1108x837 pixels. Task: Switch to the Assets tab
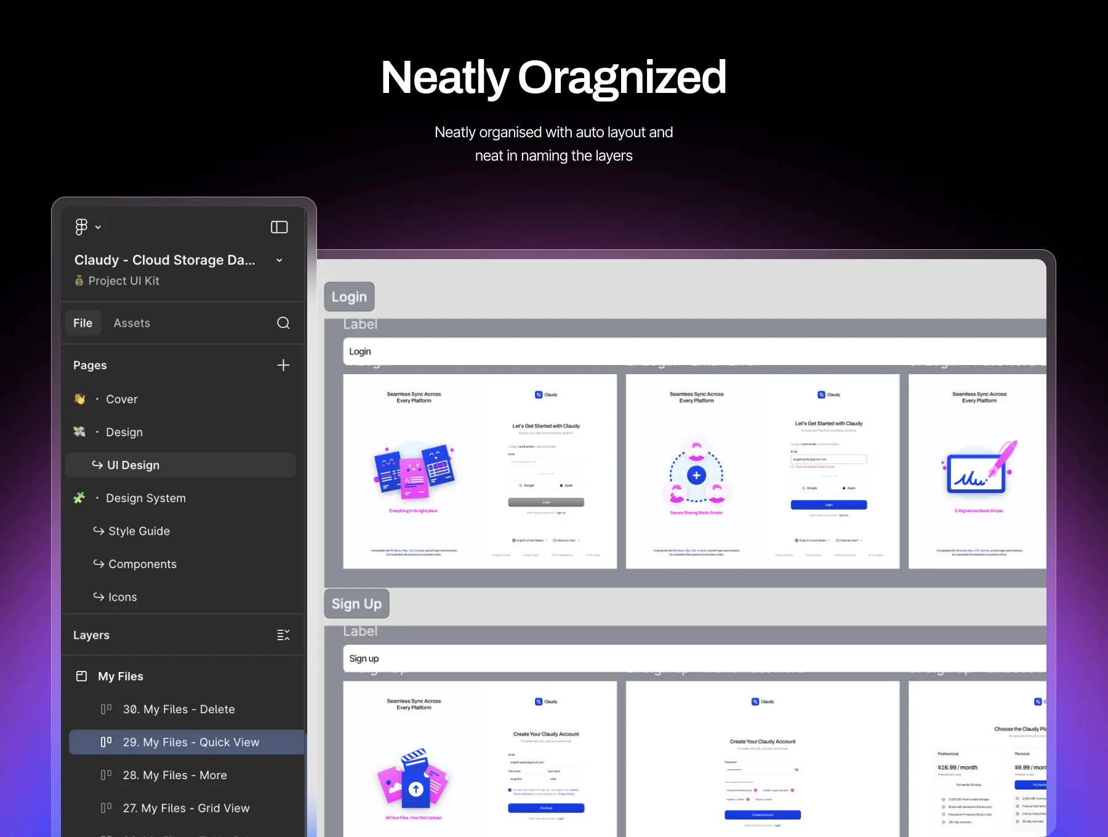click(131, 322)
